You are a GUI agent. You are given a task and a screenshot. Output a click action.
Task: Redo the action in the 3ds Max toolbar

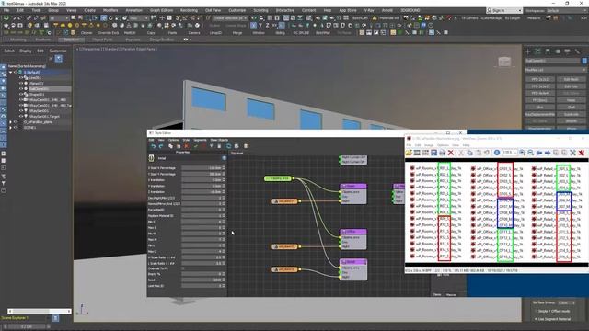pos(20,18)
